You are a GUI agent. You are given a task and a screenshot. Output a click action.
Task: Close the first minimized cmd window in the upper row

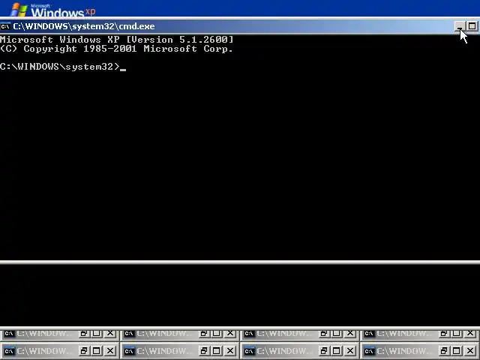pyautogui.click(x=110, y=334)
